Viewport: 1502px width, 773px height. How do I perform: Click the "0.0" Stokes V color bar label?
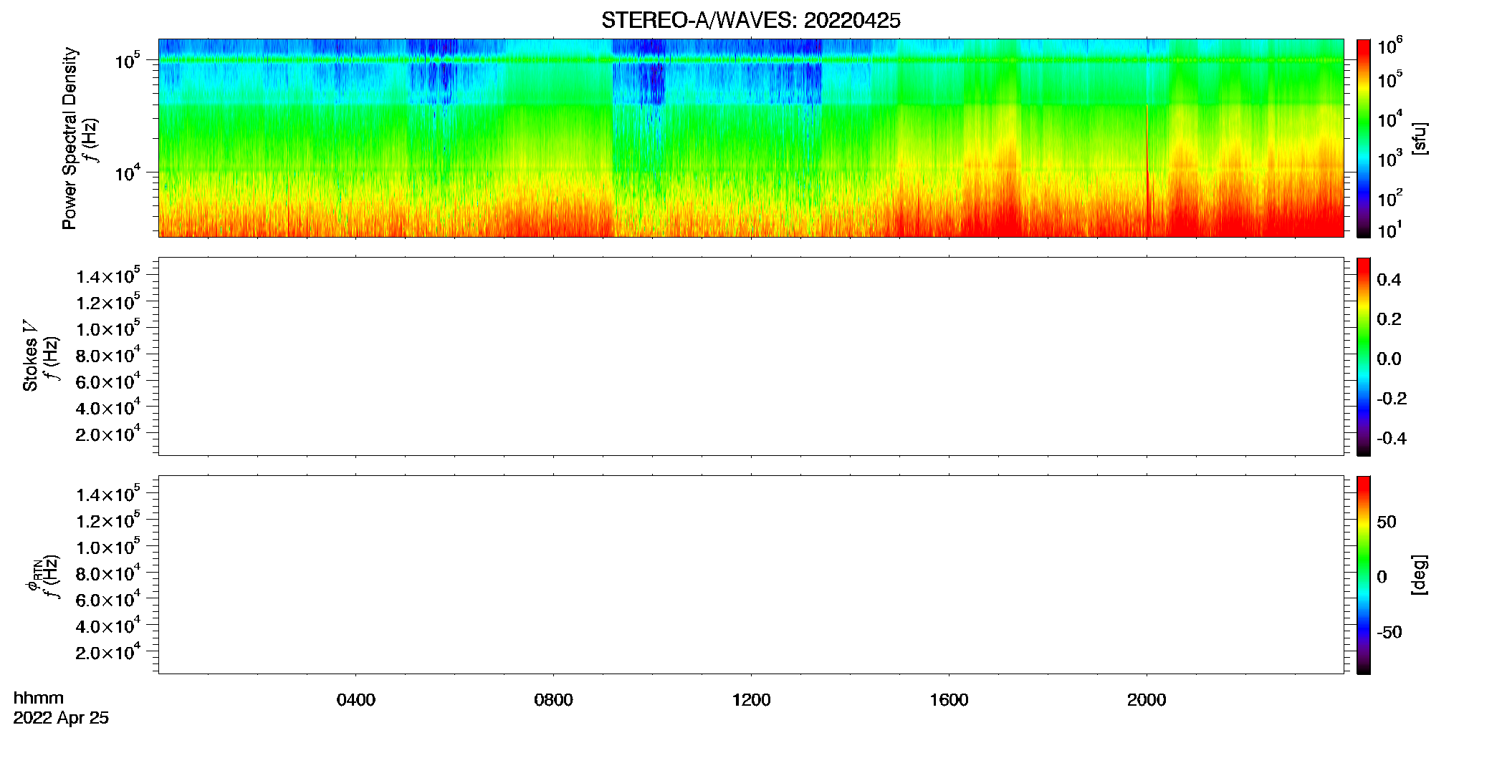click(1389, 359)
